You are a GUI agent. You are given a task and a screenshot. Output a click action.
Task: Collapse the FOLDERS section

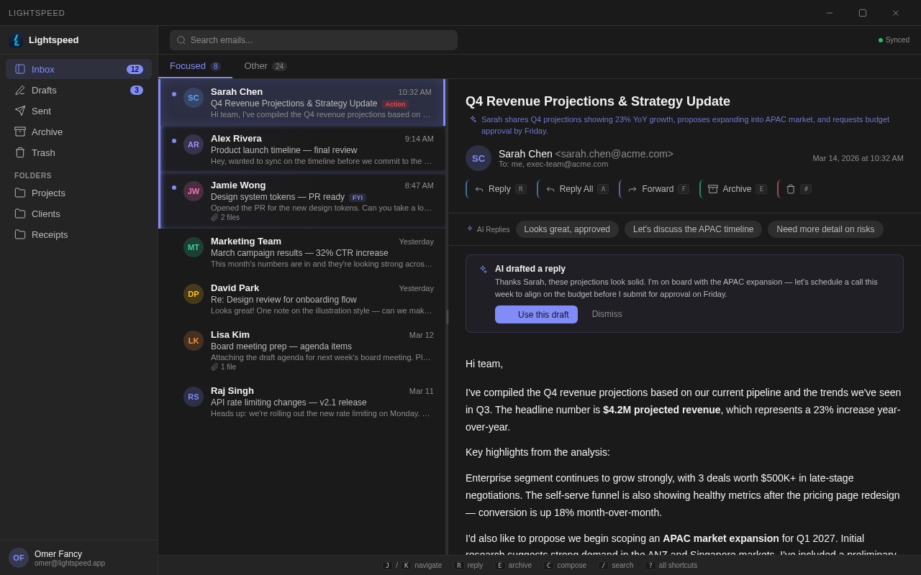[x=32, y=175]
